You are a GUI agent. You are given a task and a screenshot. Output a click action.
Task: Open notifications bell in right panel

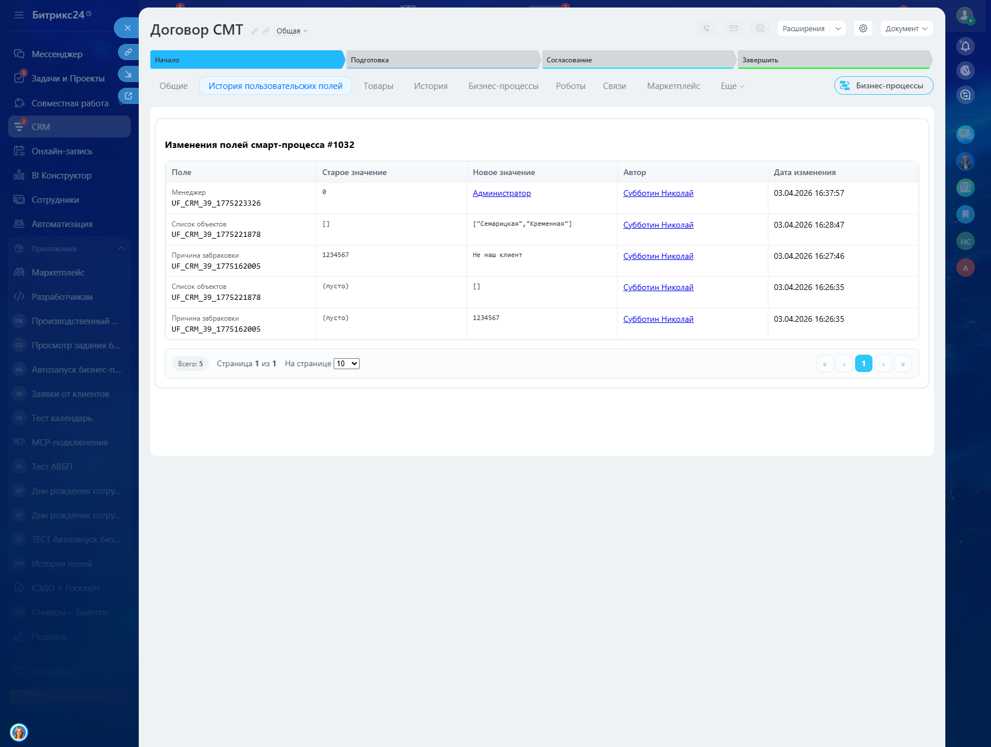pyautogui.click(x=965, y=46)
